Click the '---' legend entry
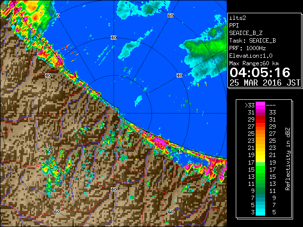 (271, 105)
